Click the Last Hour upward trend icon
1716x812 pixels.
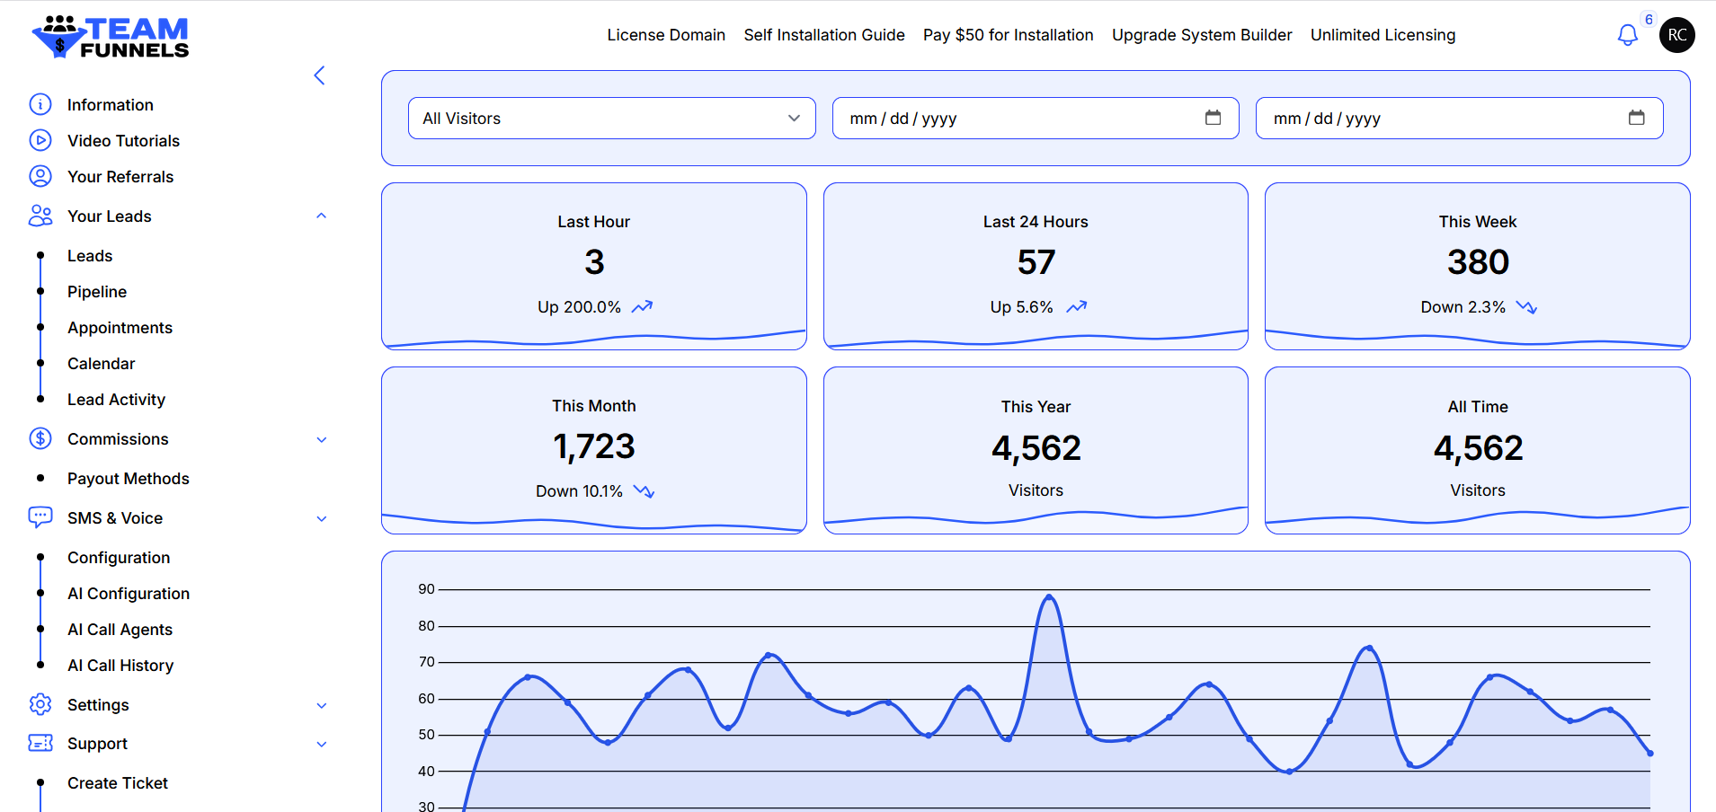coord(642,307)
